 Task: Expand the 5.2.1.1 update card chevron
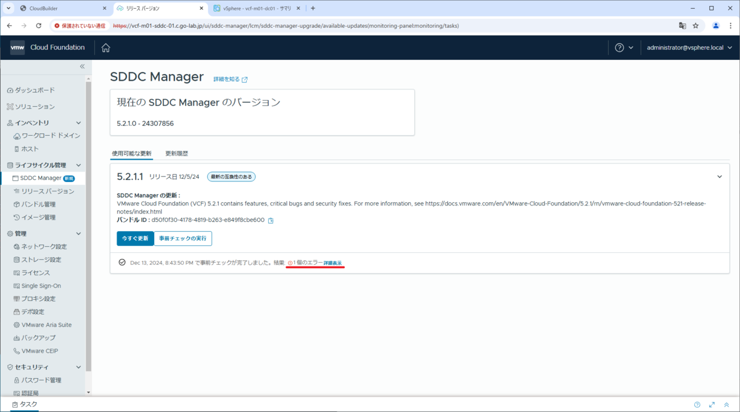pos(719,176)
